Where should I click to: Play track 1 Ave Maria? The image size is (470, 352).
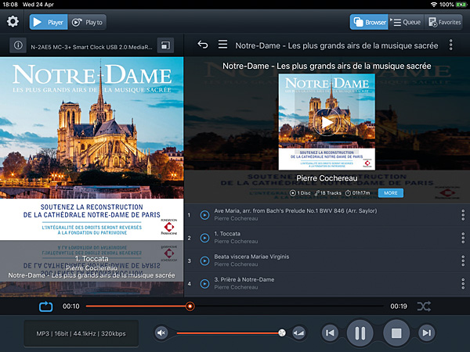204,215
